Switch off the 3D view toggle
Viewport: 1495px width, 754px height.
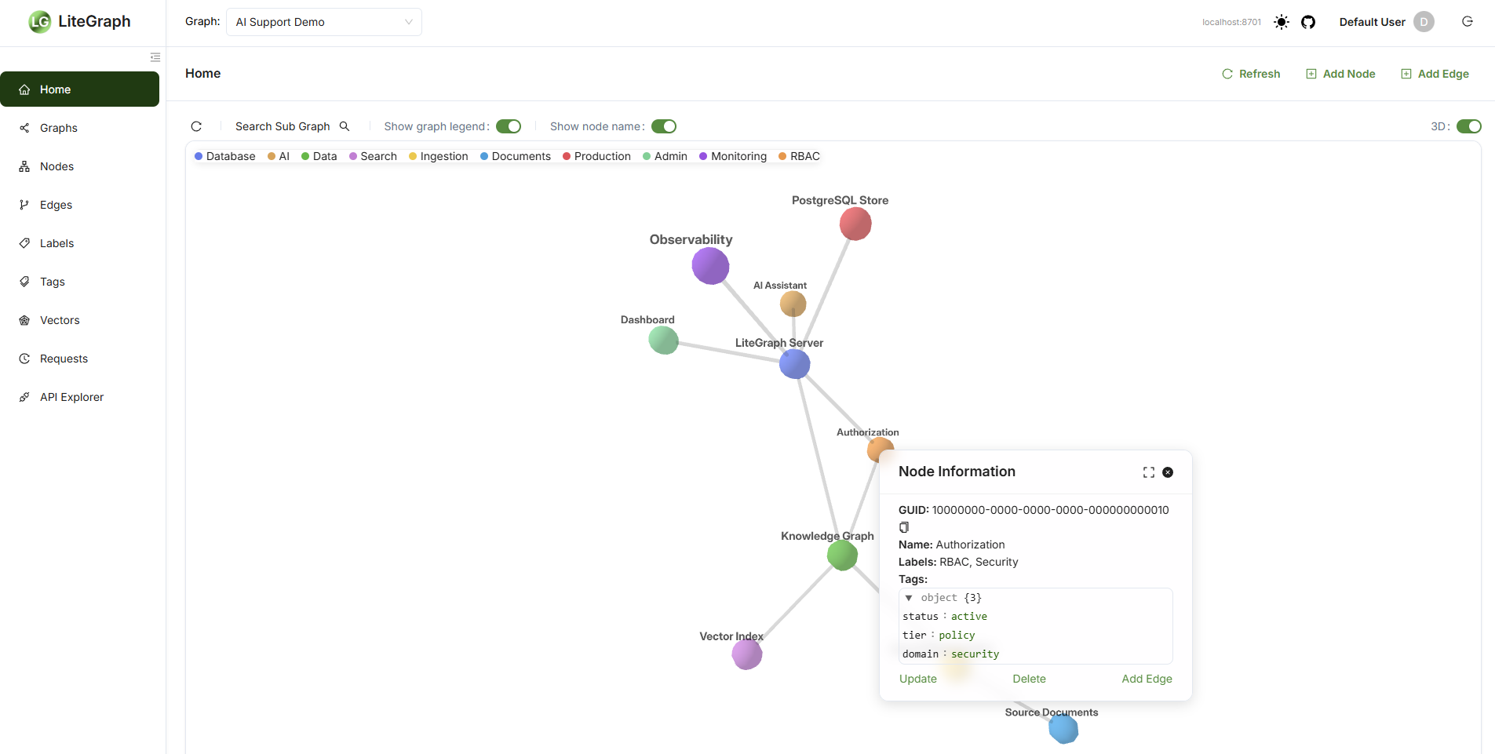[x=1468, y=126]
